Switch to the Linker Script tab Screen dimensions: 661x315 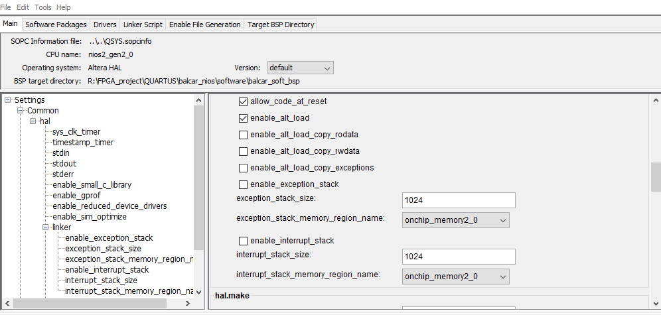coord(143,25)
